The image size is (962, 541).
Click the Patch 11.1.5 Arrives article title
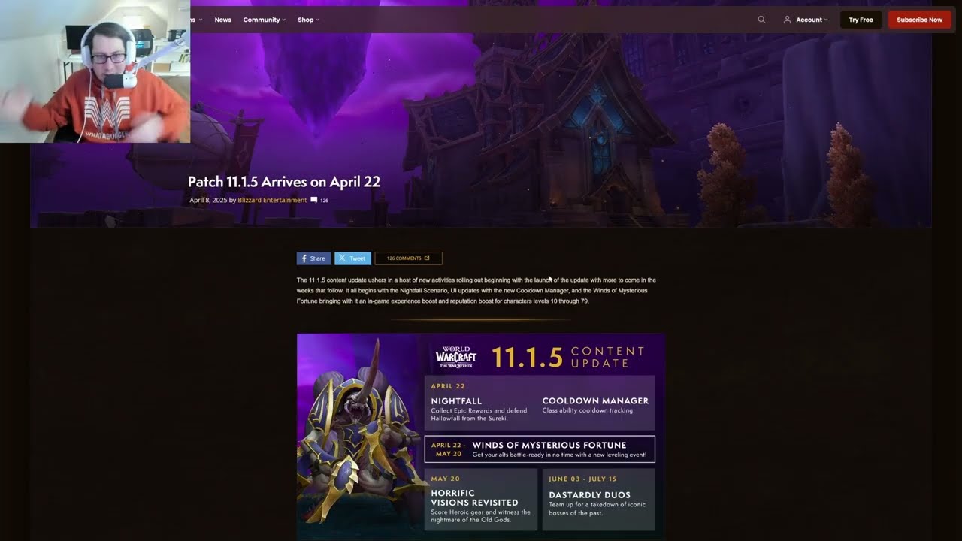tap(284, 182)
